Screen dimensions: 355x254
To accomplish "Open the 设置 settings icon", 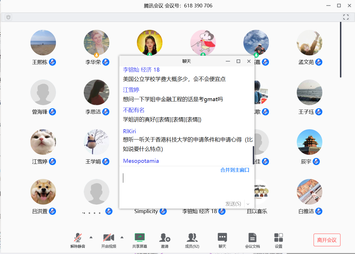I will [x=278, y=238].
